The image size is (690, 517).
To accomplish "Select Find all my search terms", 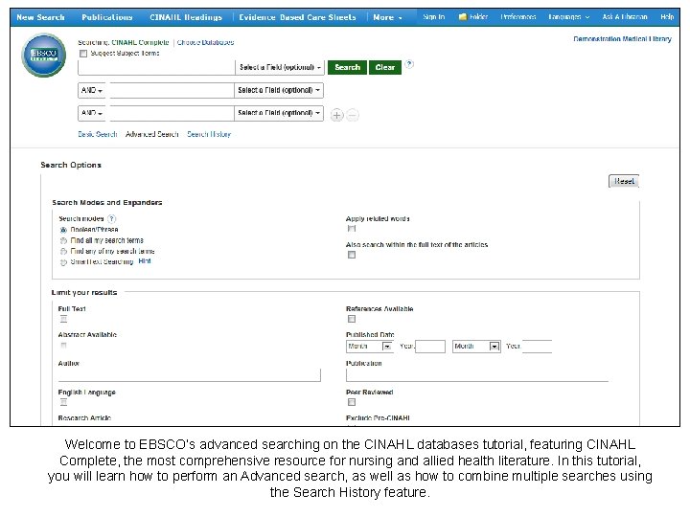I will coord(63,241).
